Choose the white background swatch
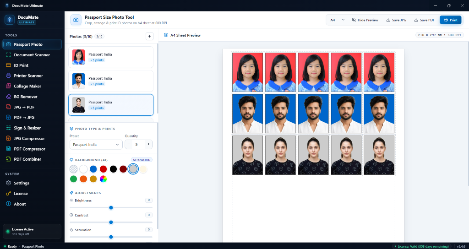 coord(83,169)
